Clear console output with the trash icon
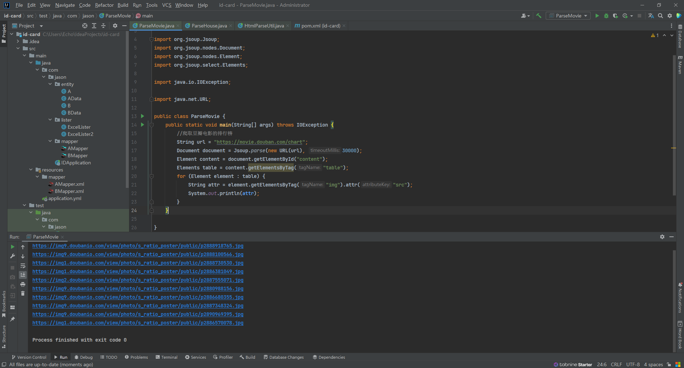 23,293
